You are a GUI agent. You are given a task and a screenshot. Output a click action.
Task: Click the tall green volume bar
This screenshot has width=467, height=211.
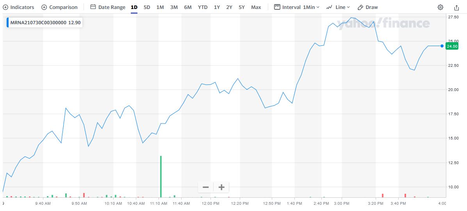click(x=161, y=176)
